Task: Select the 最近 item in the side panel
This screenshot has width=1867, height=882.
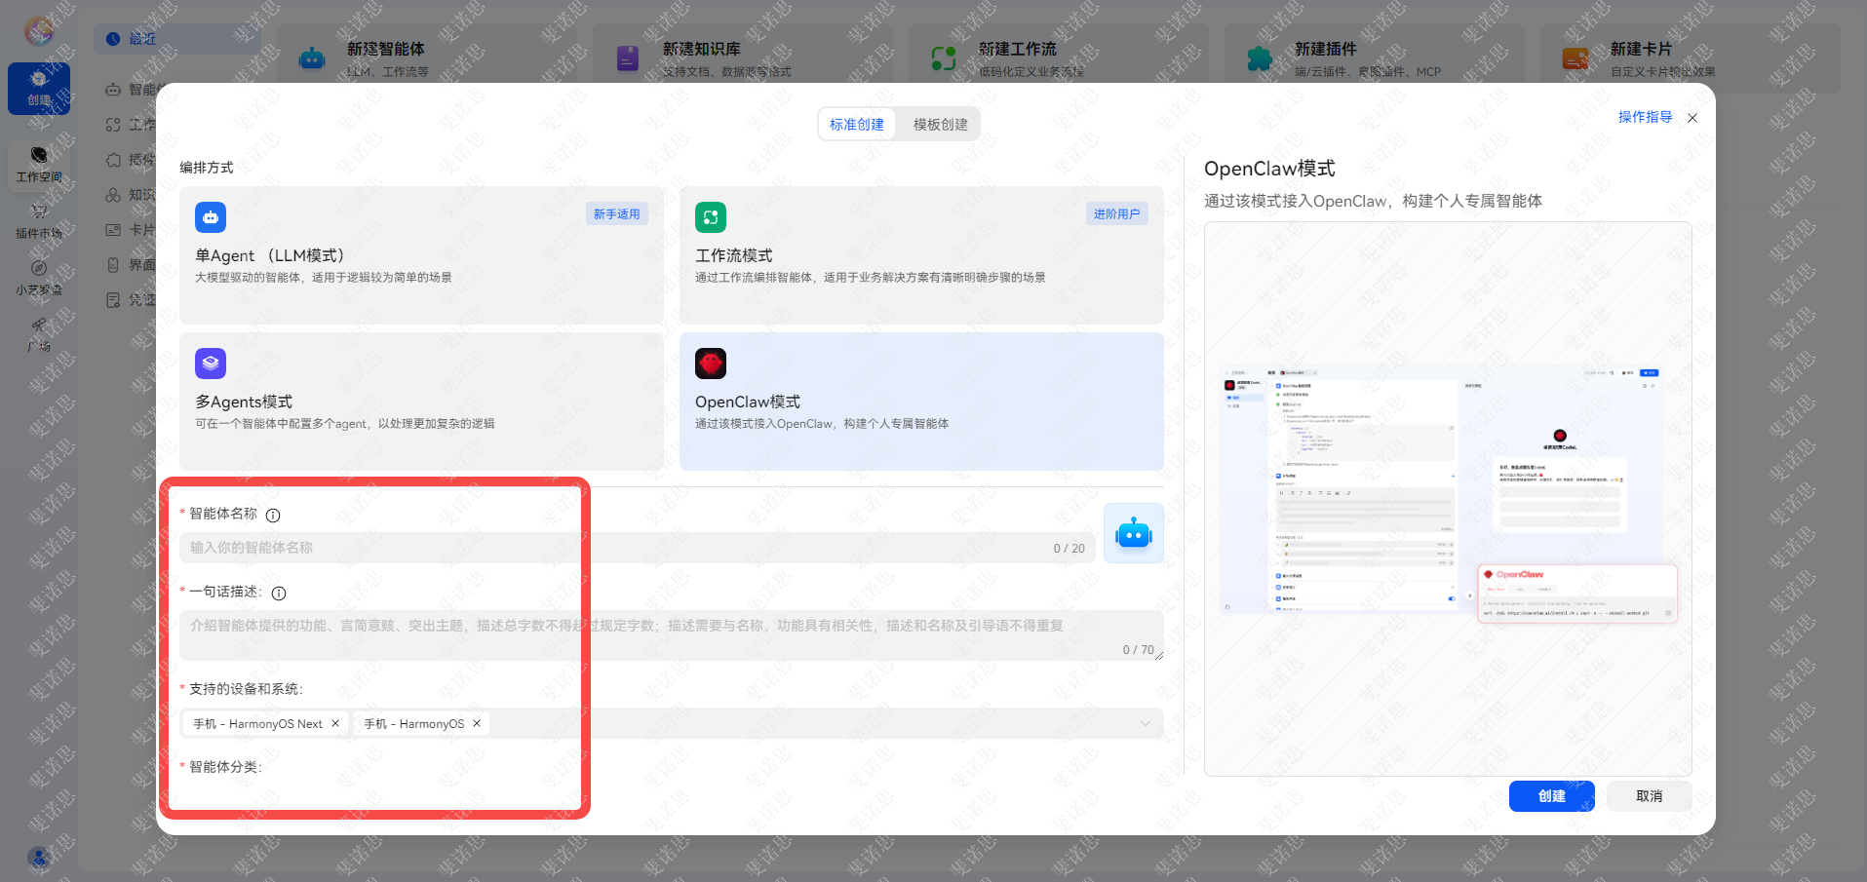Action: [x=177, y=39]
